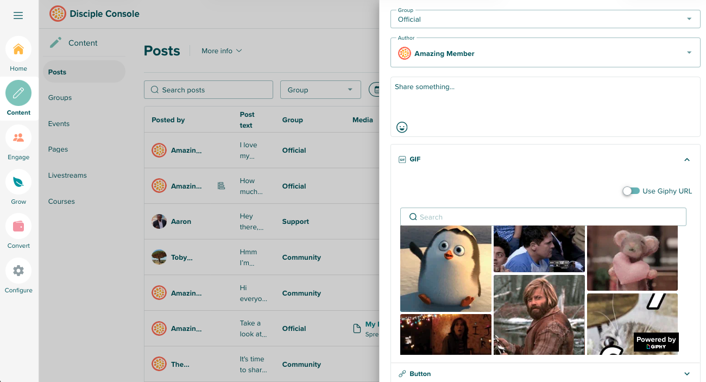Viewport: 706px width, 382px height.
Task: Click the Disciple Console logo
Action: click(x=58, y=14)
